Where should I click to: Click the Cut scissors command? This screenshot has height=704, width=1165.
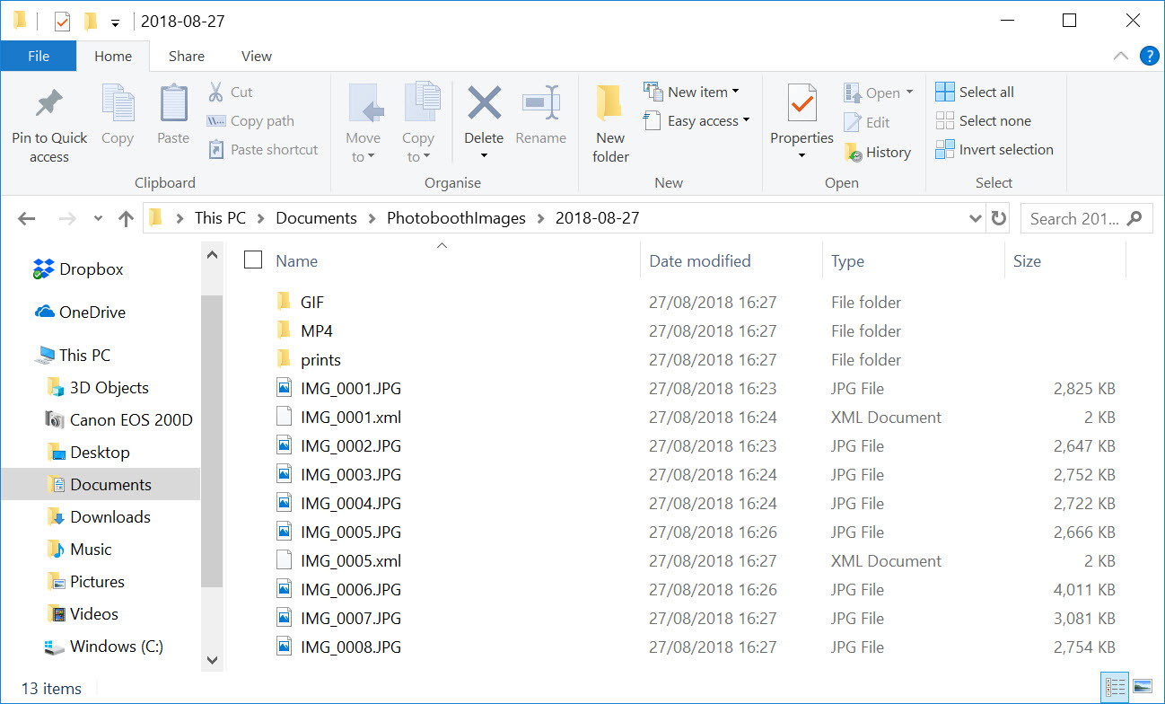point(231,92)
